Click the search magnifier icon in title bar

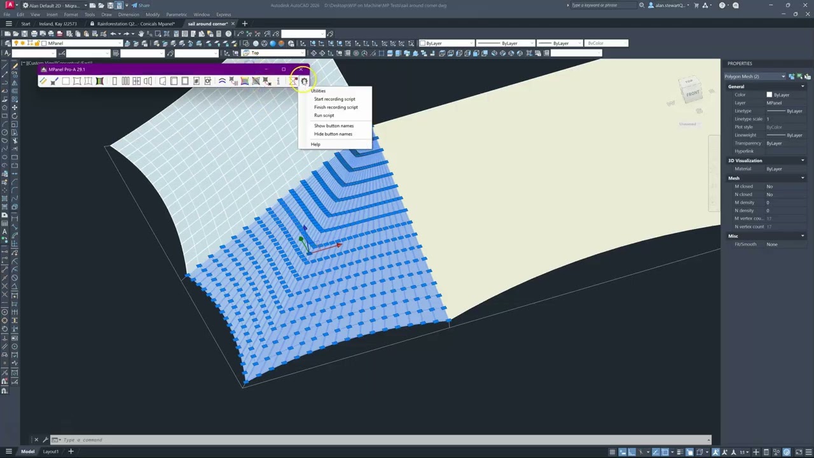tap(642, 5)
